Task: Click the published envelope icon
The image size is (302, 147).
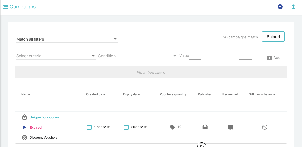Action: coord(205,127)
